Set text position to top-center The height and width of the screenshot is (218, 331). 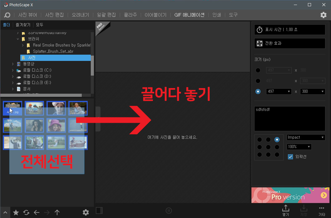click(268, 140)
